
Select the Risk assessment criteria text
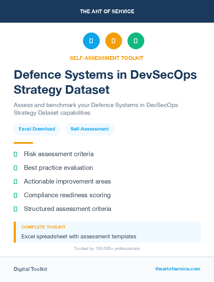[x=59, y=154]
